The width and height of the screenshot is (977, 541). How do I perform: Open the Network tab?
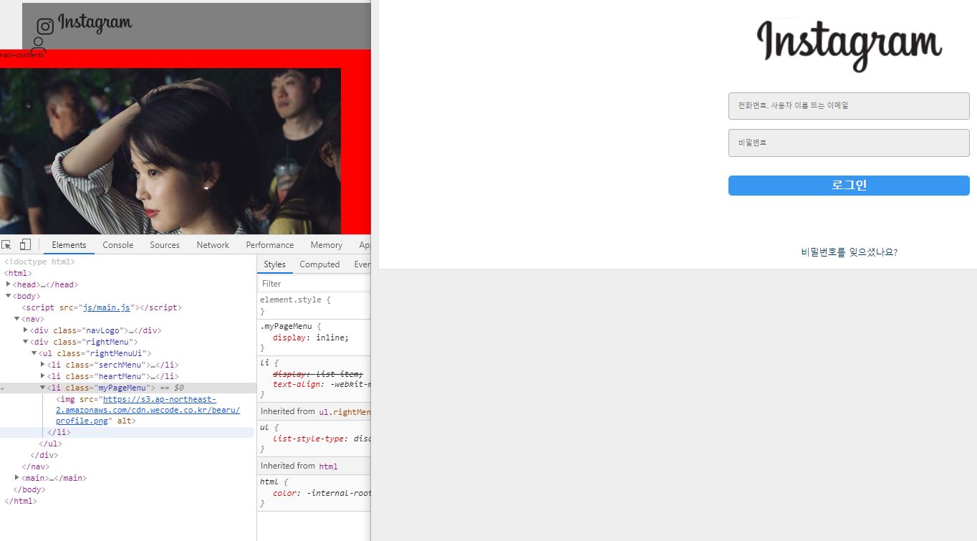point(213,244)
